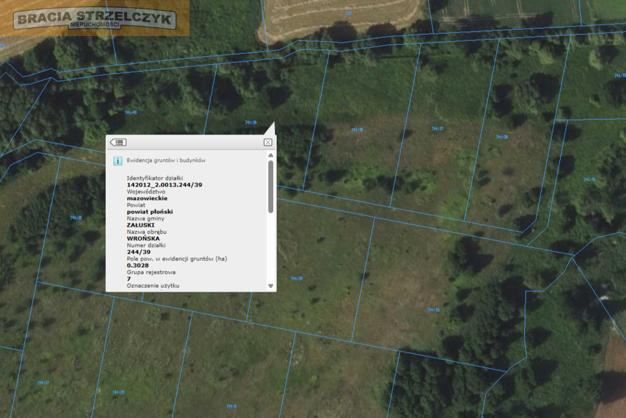The image size is (626, 418).
Task: Click map parcel label 244/27
Action: click(43, 383)
